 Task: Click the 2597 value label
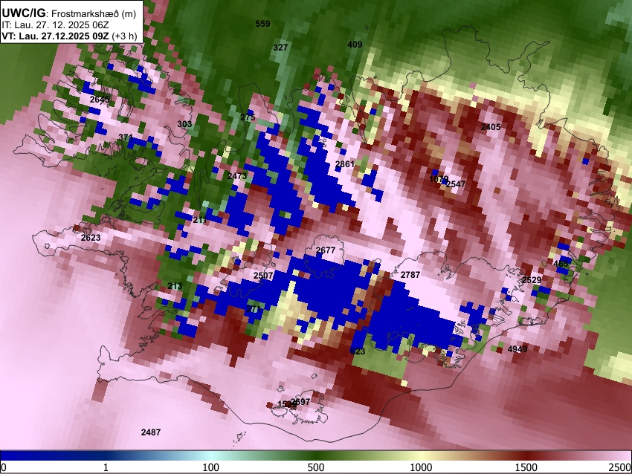coord(300,402)
